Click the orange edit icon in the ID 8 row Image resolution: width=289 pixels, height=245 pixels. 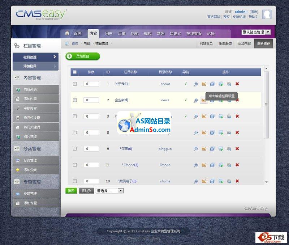(x=204, y=132)
